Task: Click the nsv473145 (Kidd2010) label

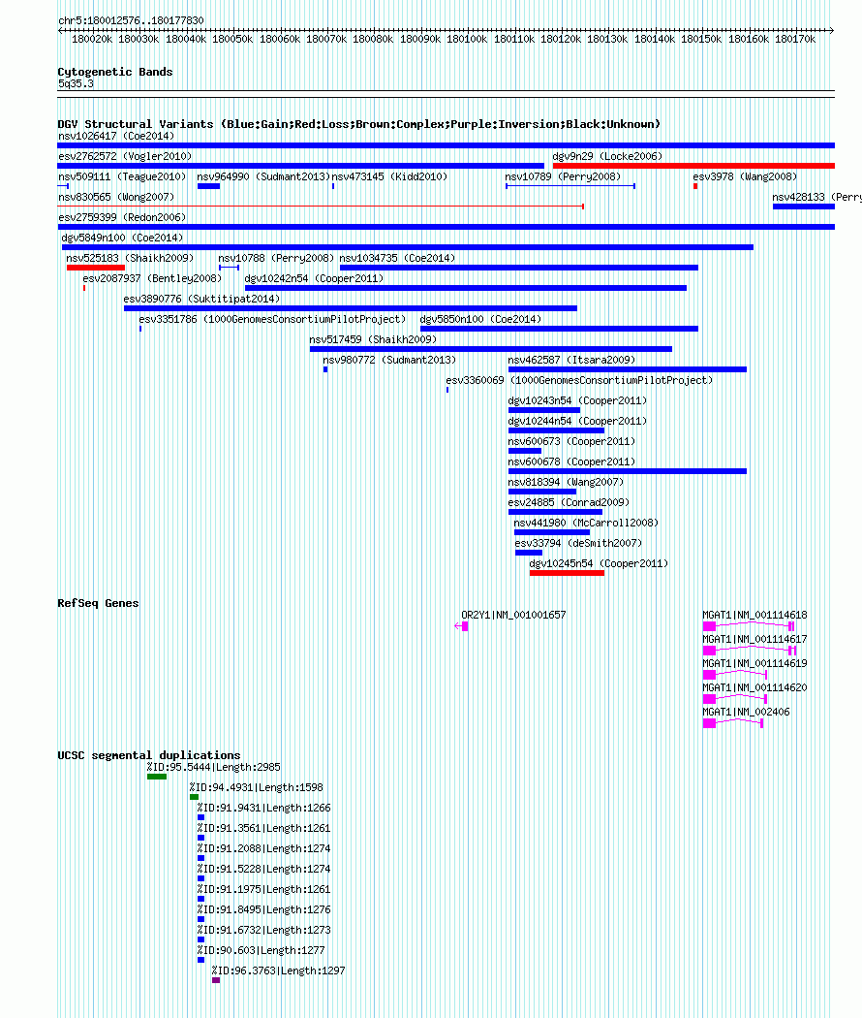Action: click(x=389, y=176)
